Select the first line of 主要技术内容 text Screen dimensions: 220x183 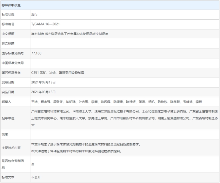click(86, 145)
